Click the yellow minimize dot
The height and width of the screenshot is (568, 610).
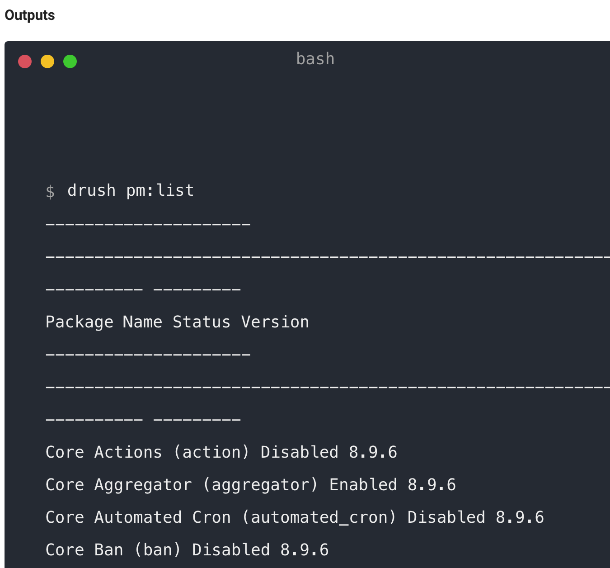click(x=47, y=61)
